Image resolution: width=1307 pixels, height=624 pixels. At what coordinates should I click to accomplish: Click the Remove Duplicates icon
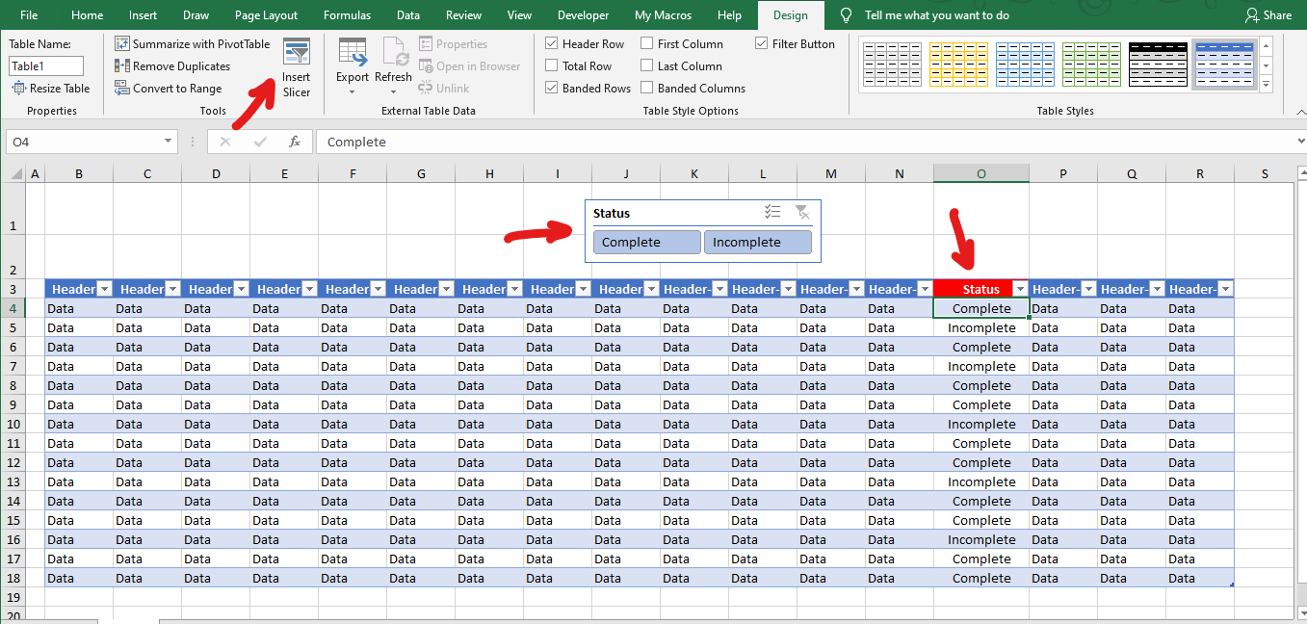122,66
